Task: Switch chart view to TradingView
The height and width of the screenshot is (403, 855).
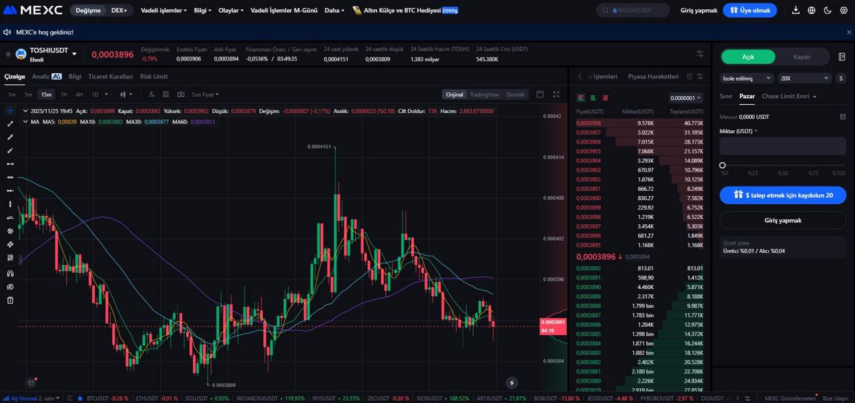Action: pyautogui.click(x=484, y=94)
